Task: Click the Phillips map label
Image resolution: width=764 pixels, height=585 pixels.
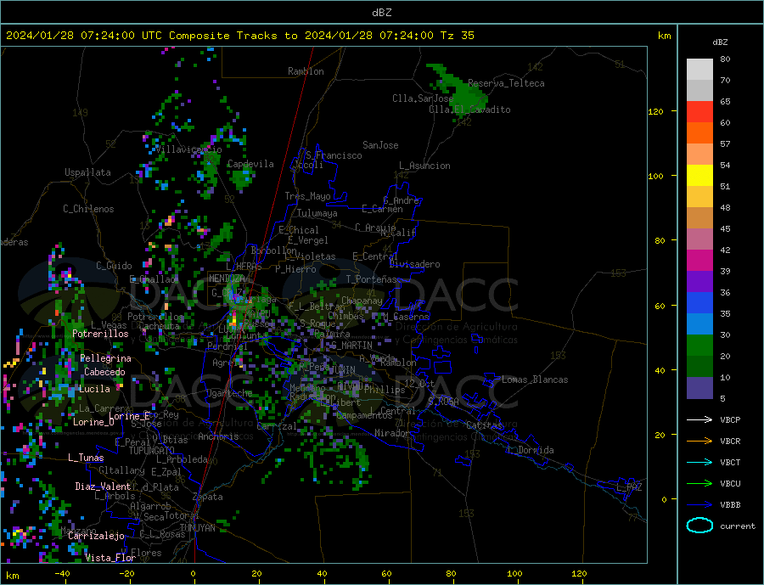Action: click(x=385, y=390)
